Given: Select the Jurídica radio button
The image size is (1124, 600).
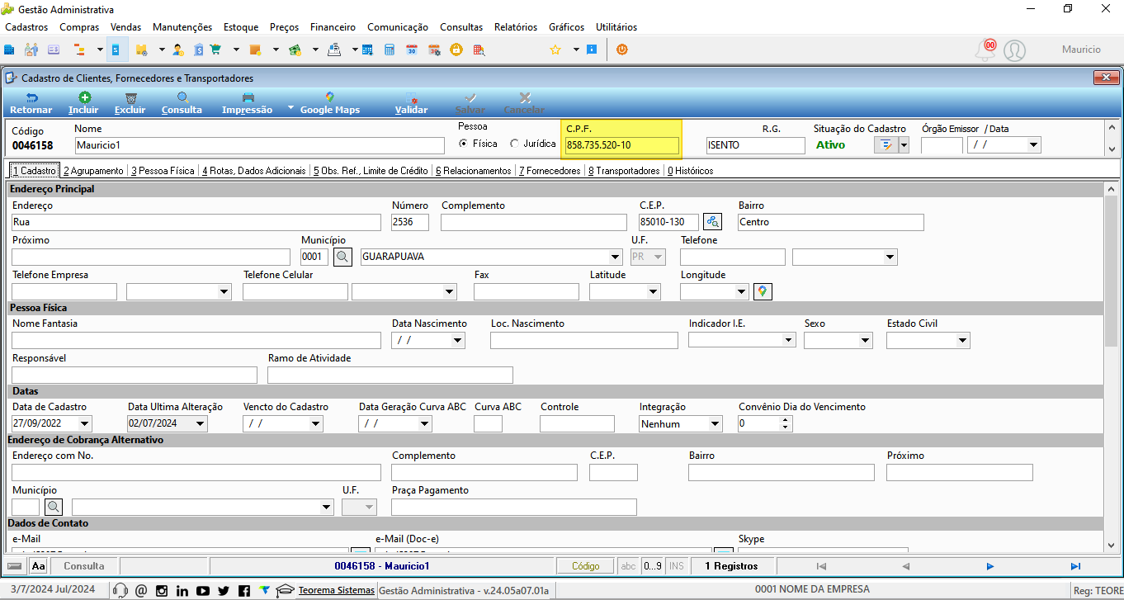Looking at the screenshot, I should click(x=515, y=144).
